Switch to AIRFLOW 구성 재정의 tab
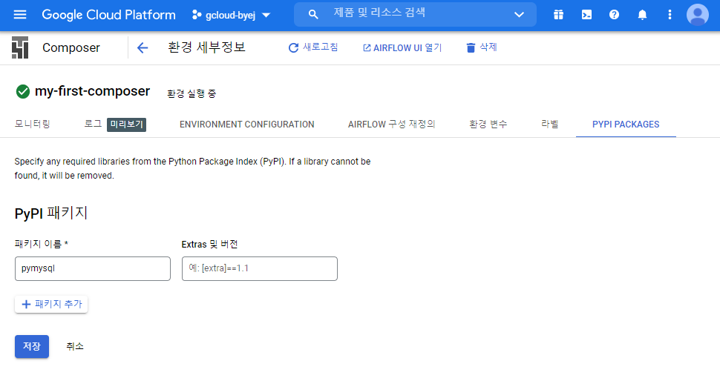The height and width of the screenshot is (381, 720). [391, 125]
